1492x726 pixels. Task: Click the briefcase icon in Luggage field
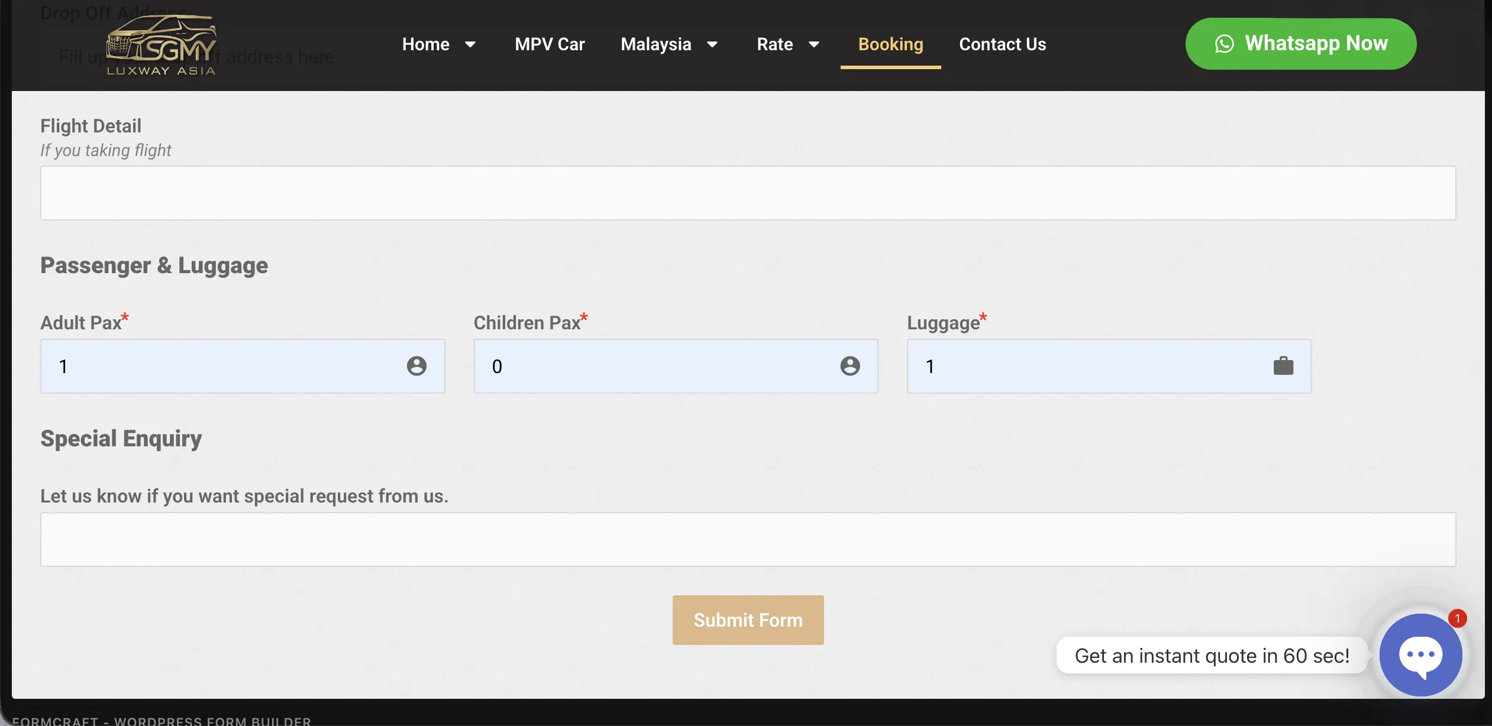[x=1283, y=366]
